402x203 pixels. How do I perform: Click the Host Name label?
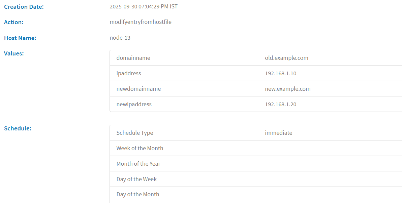20,38
